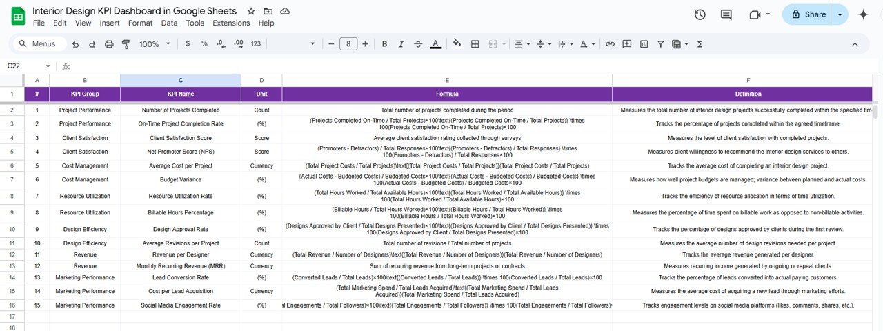883x331 pixels.
Task: Insert a comment from toolbar
Action: 626,44
